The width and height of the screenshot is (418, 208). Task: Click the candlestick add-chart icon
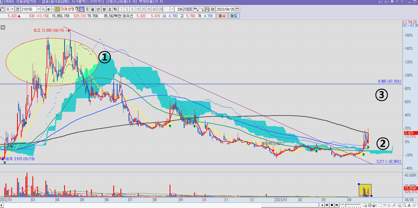pos(196,9)
